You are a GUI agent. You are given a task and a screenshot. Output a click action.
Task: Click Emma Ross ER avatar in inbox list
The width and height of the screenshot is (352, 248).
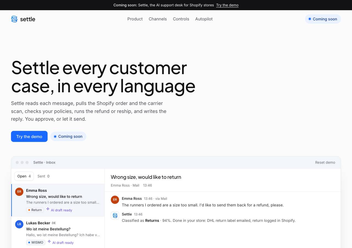(19, 192)
